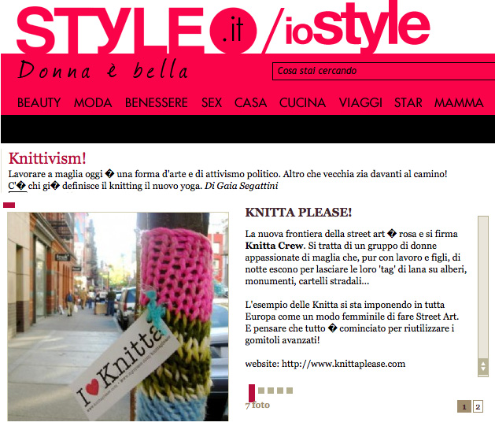This screenshot has width=495, height=426.
Task: Go to the BENESSERE section
Action: pos(157,102)
